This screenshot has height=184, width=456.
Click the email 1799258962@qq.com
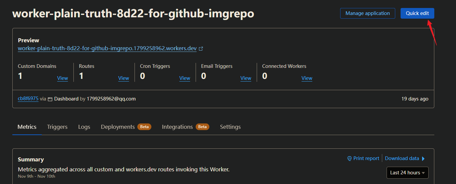click(x=111, y=99)
